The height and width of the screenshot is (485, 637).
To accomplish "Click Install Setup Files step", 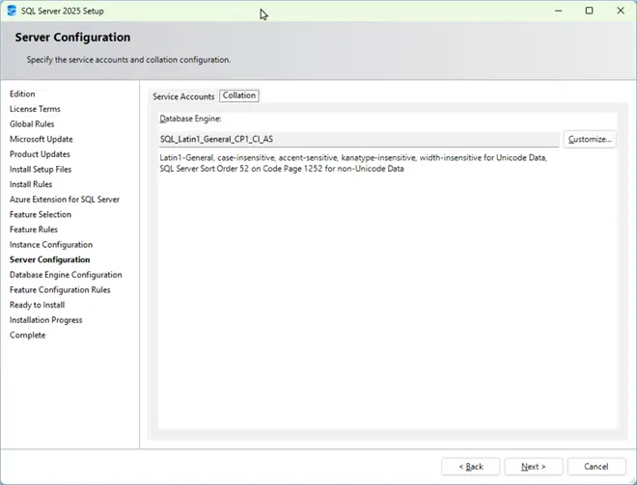I will [41, 170].
